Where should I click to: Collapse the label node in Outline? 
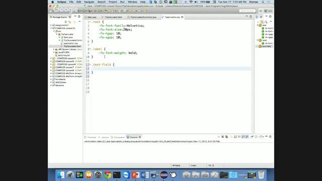pos(258,40)
